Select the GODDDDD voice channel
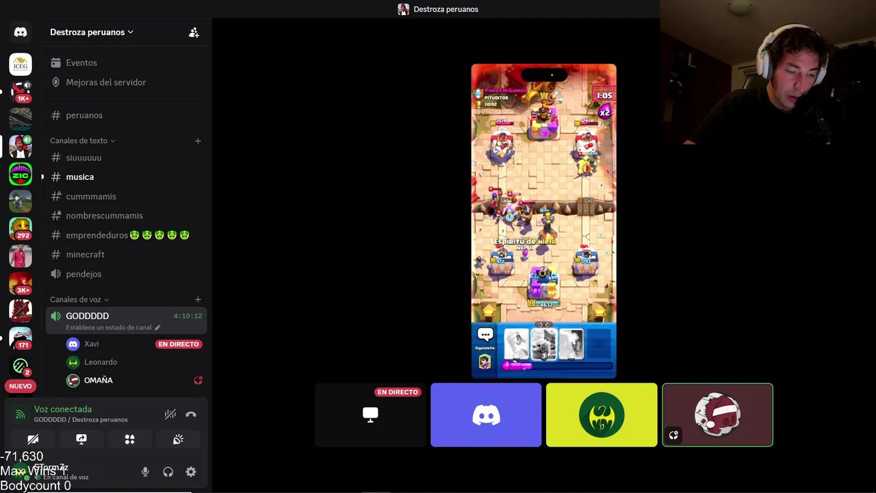The height and width of the screenshot is (493, 876). click(x=127, y=320)
